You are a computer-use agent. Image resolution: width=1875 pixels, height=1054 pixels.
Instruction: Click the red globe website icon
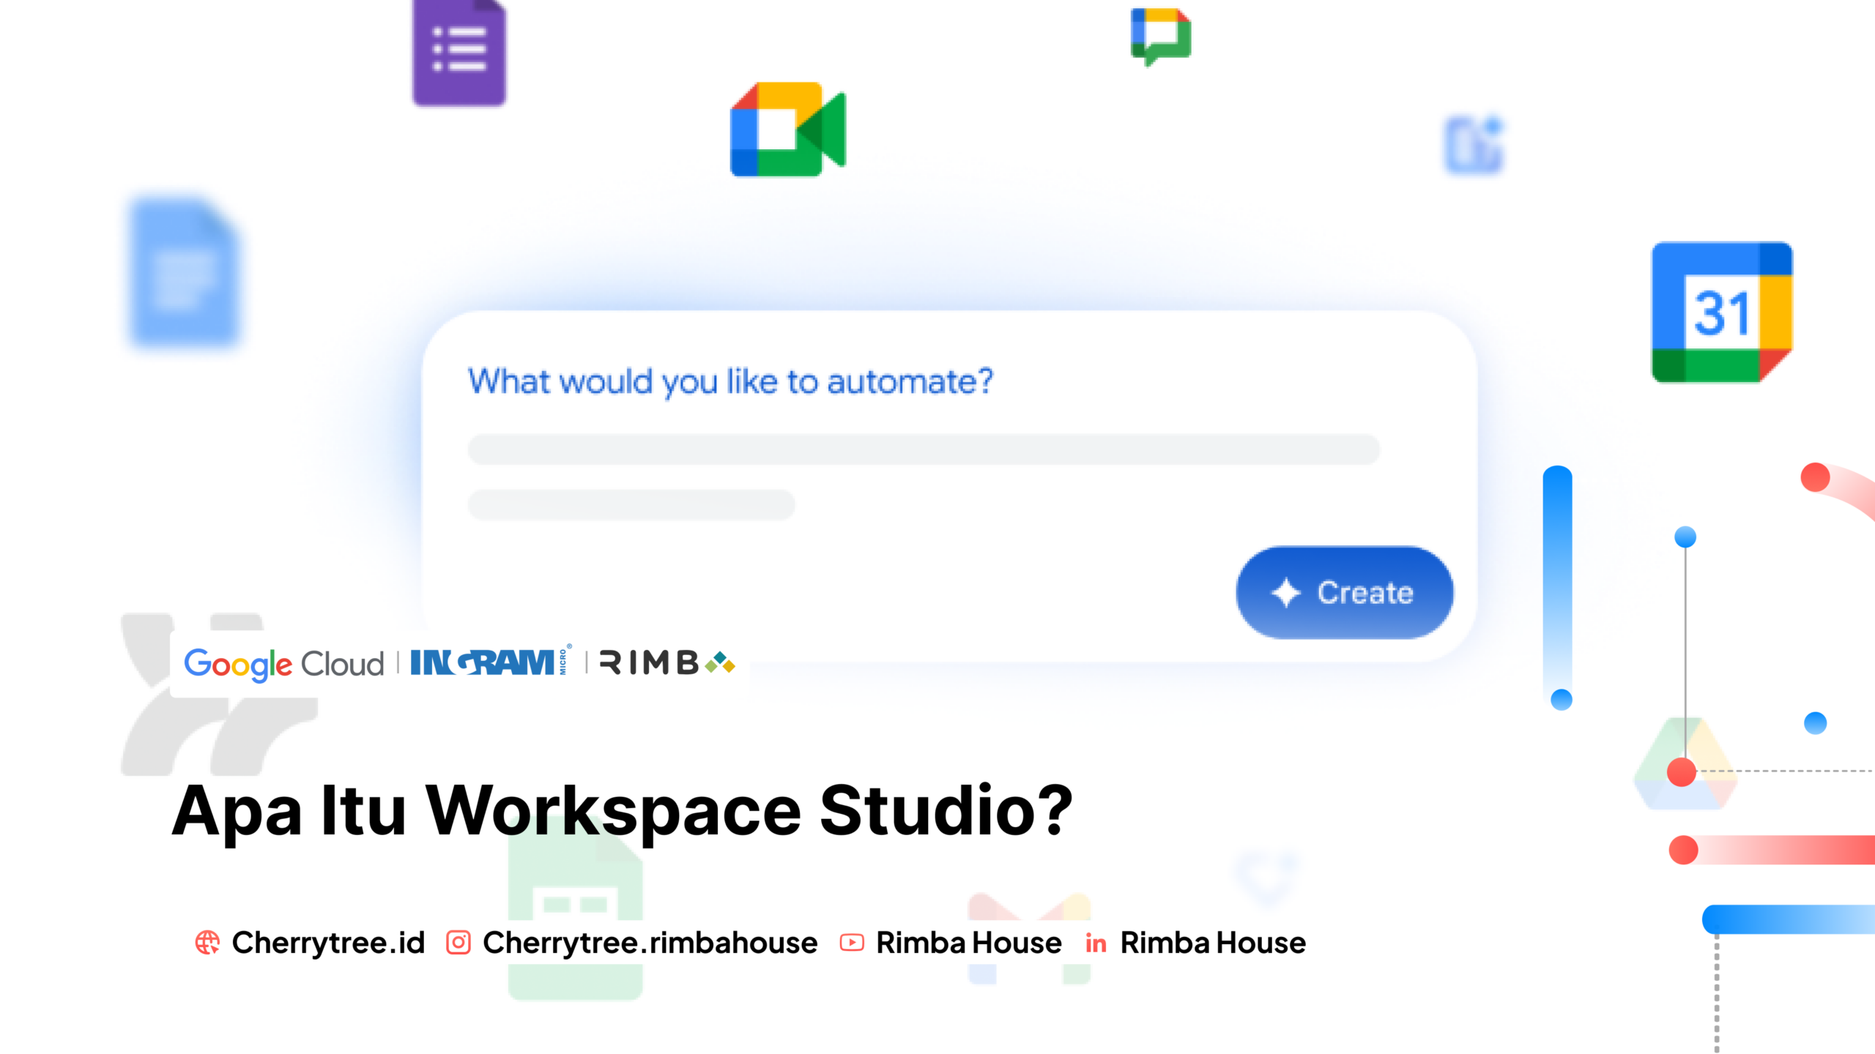207,943
